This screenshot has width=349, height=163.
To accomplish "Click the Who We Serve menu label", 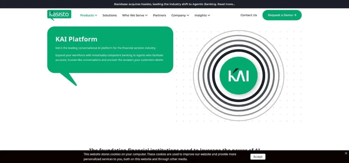I will (x=133, y=15).
